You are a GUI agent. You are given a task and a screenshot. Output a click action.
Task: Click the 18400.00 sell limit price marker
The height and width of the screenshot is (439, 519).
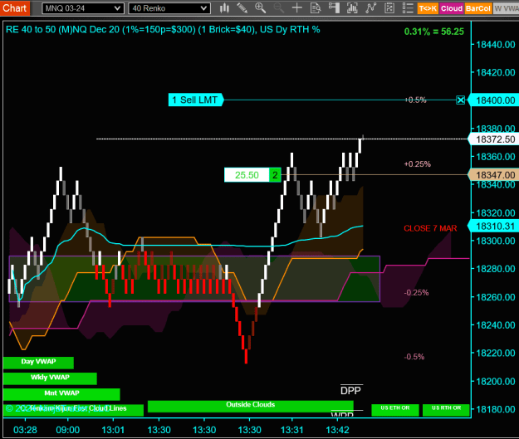click(493, 100)
